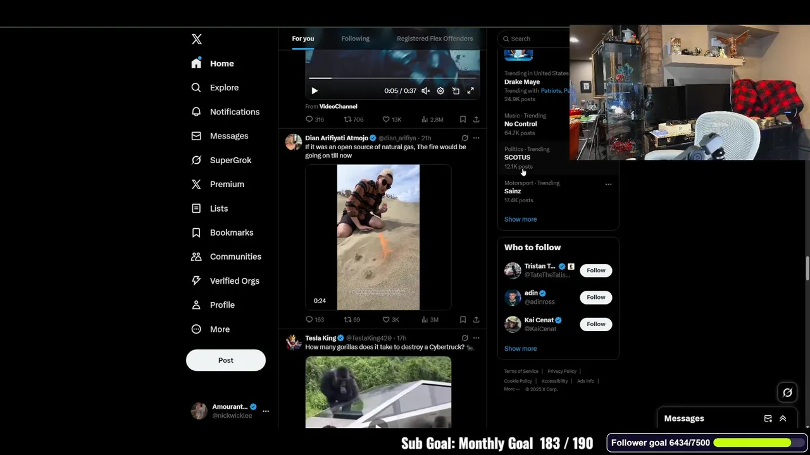The image size is (810, 455).
Task: Open the Privacy Policy link
Action: 562,372
